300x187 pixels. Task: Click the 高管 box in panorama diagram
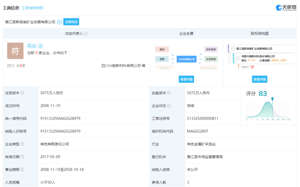point(162,59)
